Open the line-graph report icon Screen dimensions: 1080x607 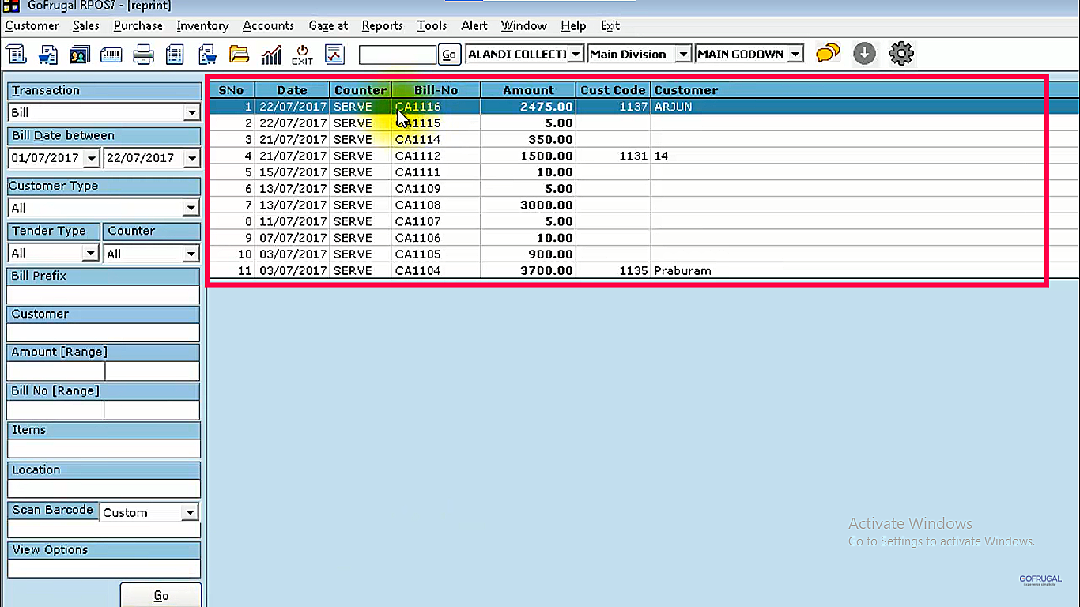[335, 54]
